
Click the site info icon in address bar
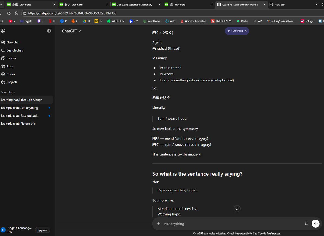pyautogui.click(x=25, y=13)
